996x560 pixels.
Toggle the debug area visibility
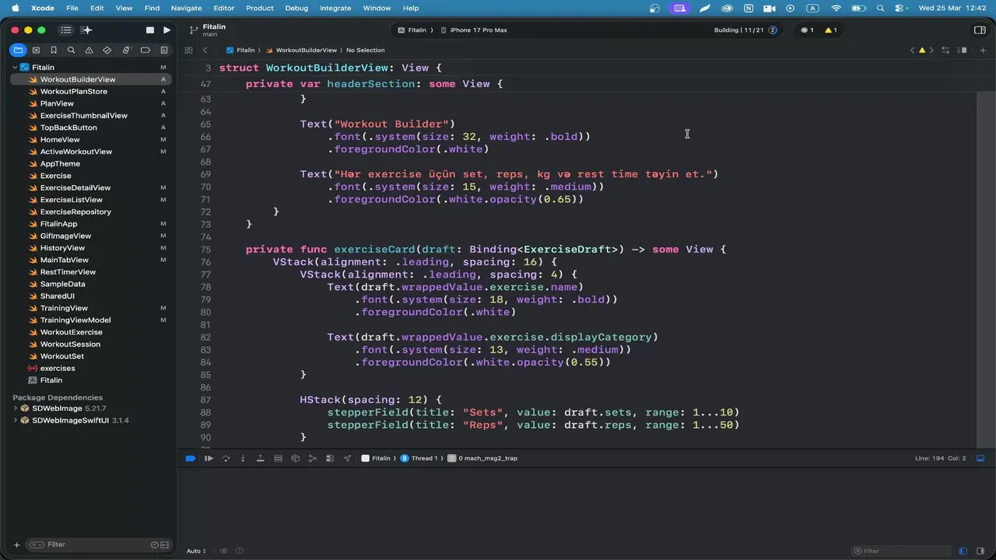(980, 458)
